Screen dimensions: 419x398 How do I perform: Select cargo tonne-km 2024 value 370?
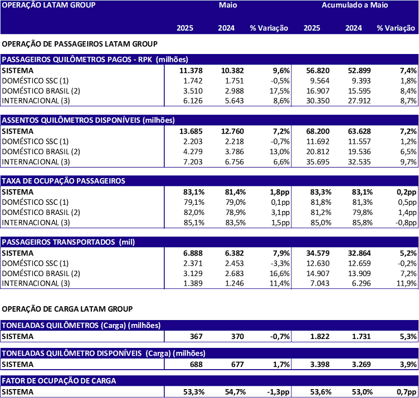pos(237,337)
